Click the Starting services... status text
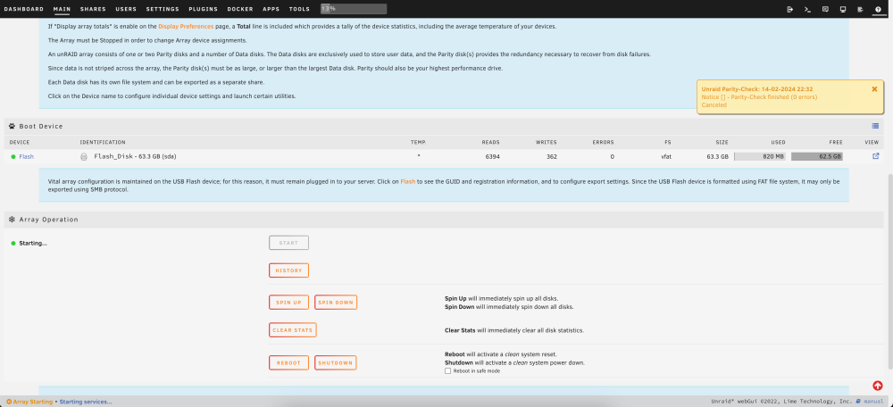Screen dimensions: 893x407 [x=86, y=402]
